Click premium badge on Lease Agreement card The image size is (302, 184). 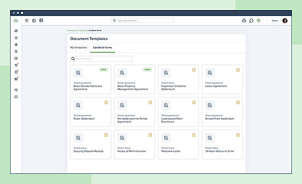(x=238, y=70)
